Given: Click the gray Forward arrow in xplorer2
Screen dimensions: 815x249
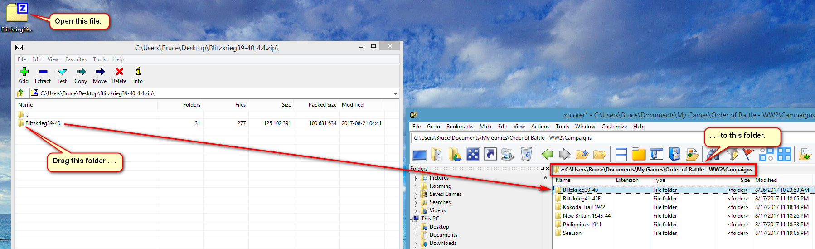Looking at the screenshot, I should (x=564, y=155).
